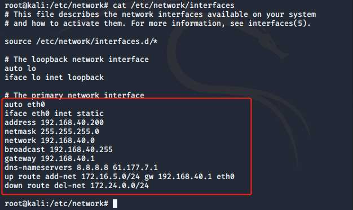Click the 'up route add-net' text

[41, 176]
